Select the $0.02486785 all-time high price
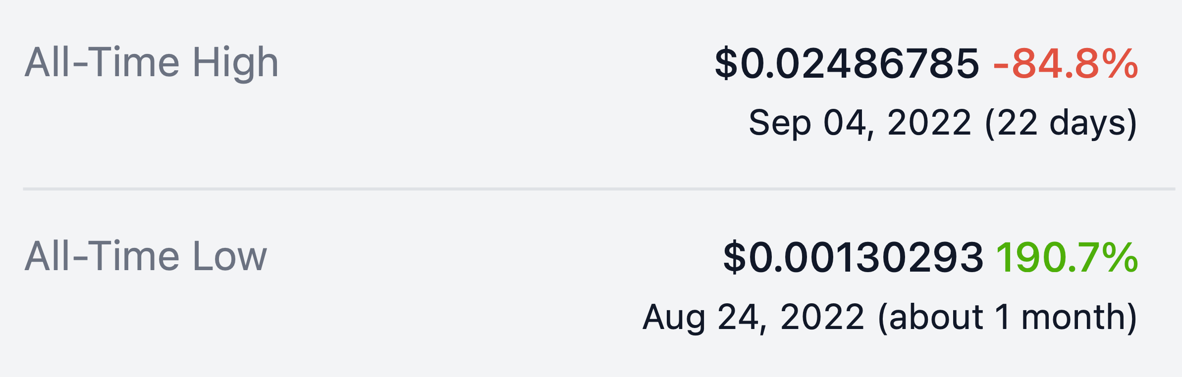Screen dimensions: 1182x377 click(847, 64)
